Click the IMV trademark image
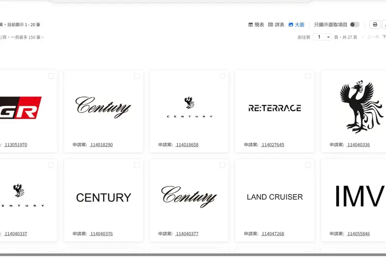Image resolution: width=386 pixels, height=257 pixels. 359,197
